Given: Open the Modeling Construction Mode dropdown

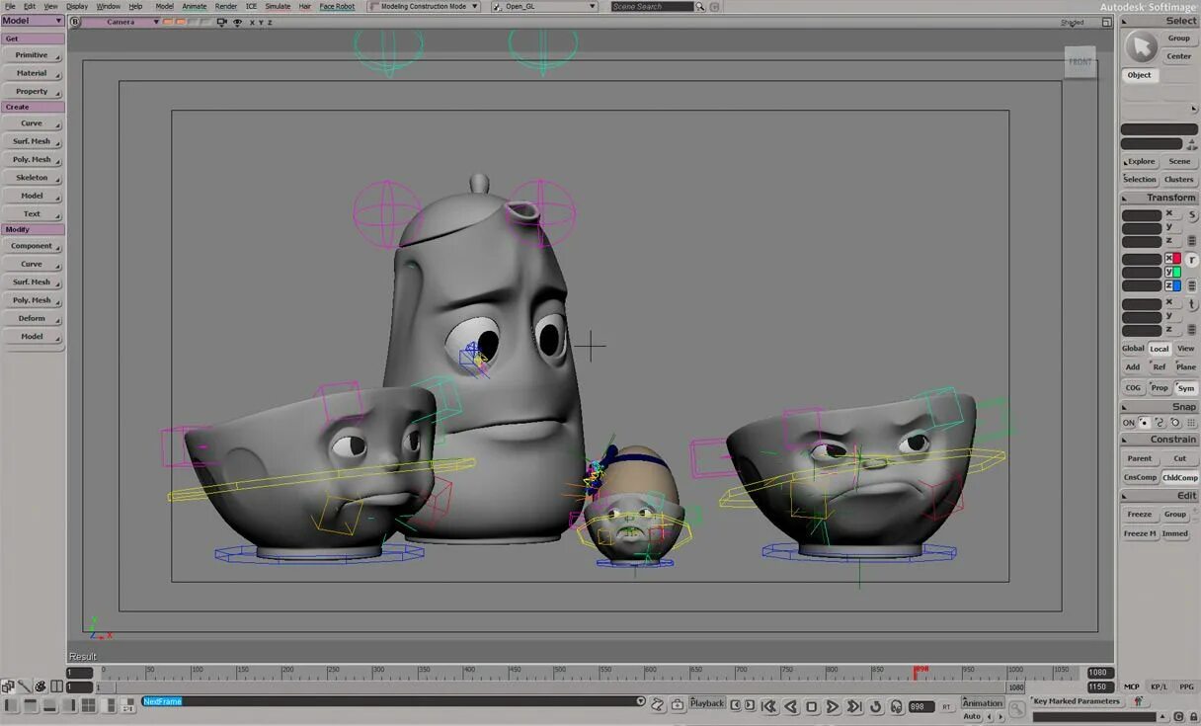Looking at the screenshot, I should coord(424,6).
